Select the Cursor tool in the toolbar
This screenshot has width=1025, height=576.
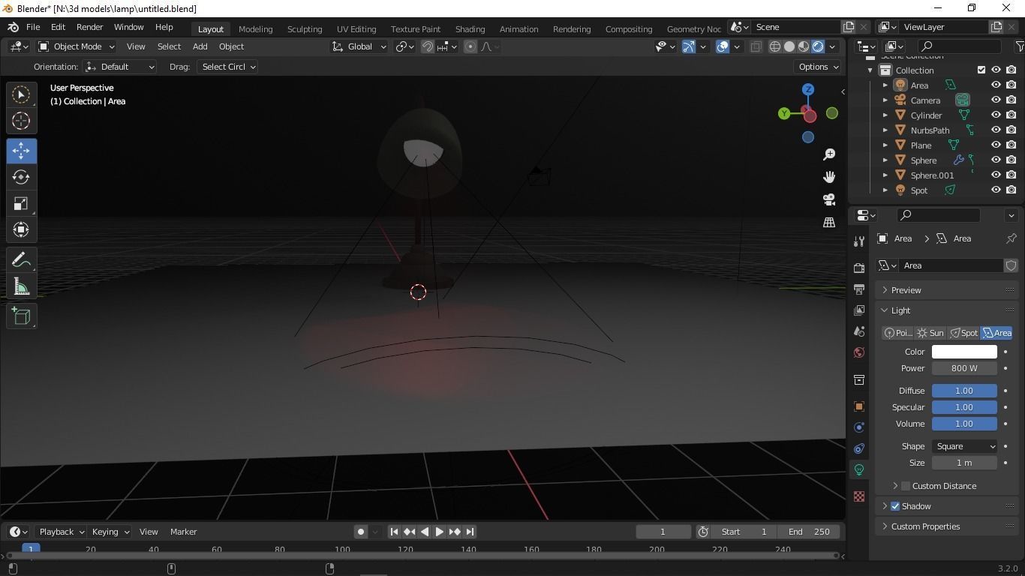click(x=21, y=121)
